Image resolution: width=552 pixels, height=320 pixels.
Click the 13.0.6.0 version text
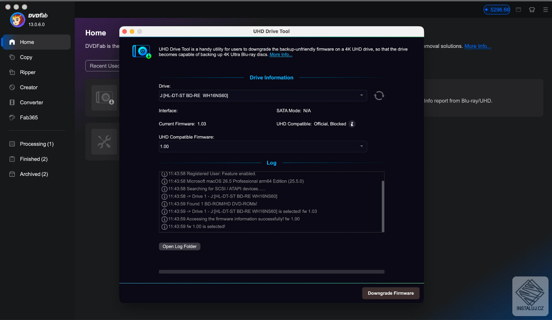(x=37, y=24)
